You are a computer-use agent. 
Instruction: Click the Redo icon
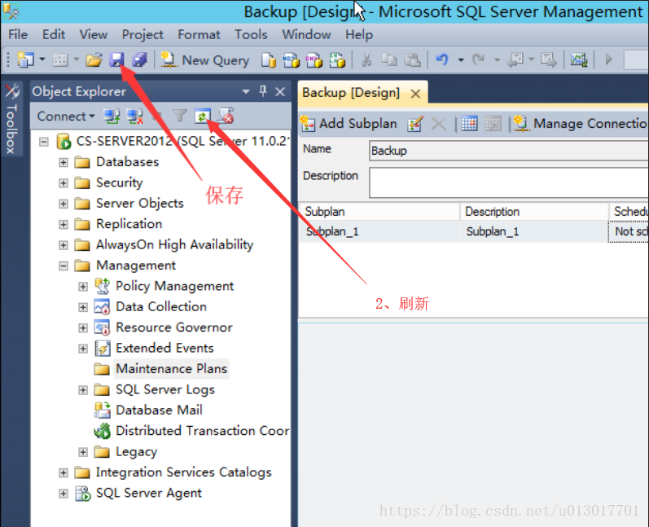pos(478,60)
